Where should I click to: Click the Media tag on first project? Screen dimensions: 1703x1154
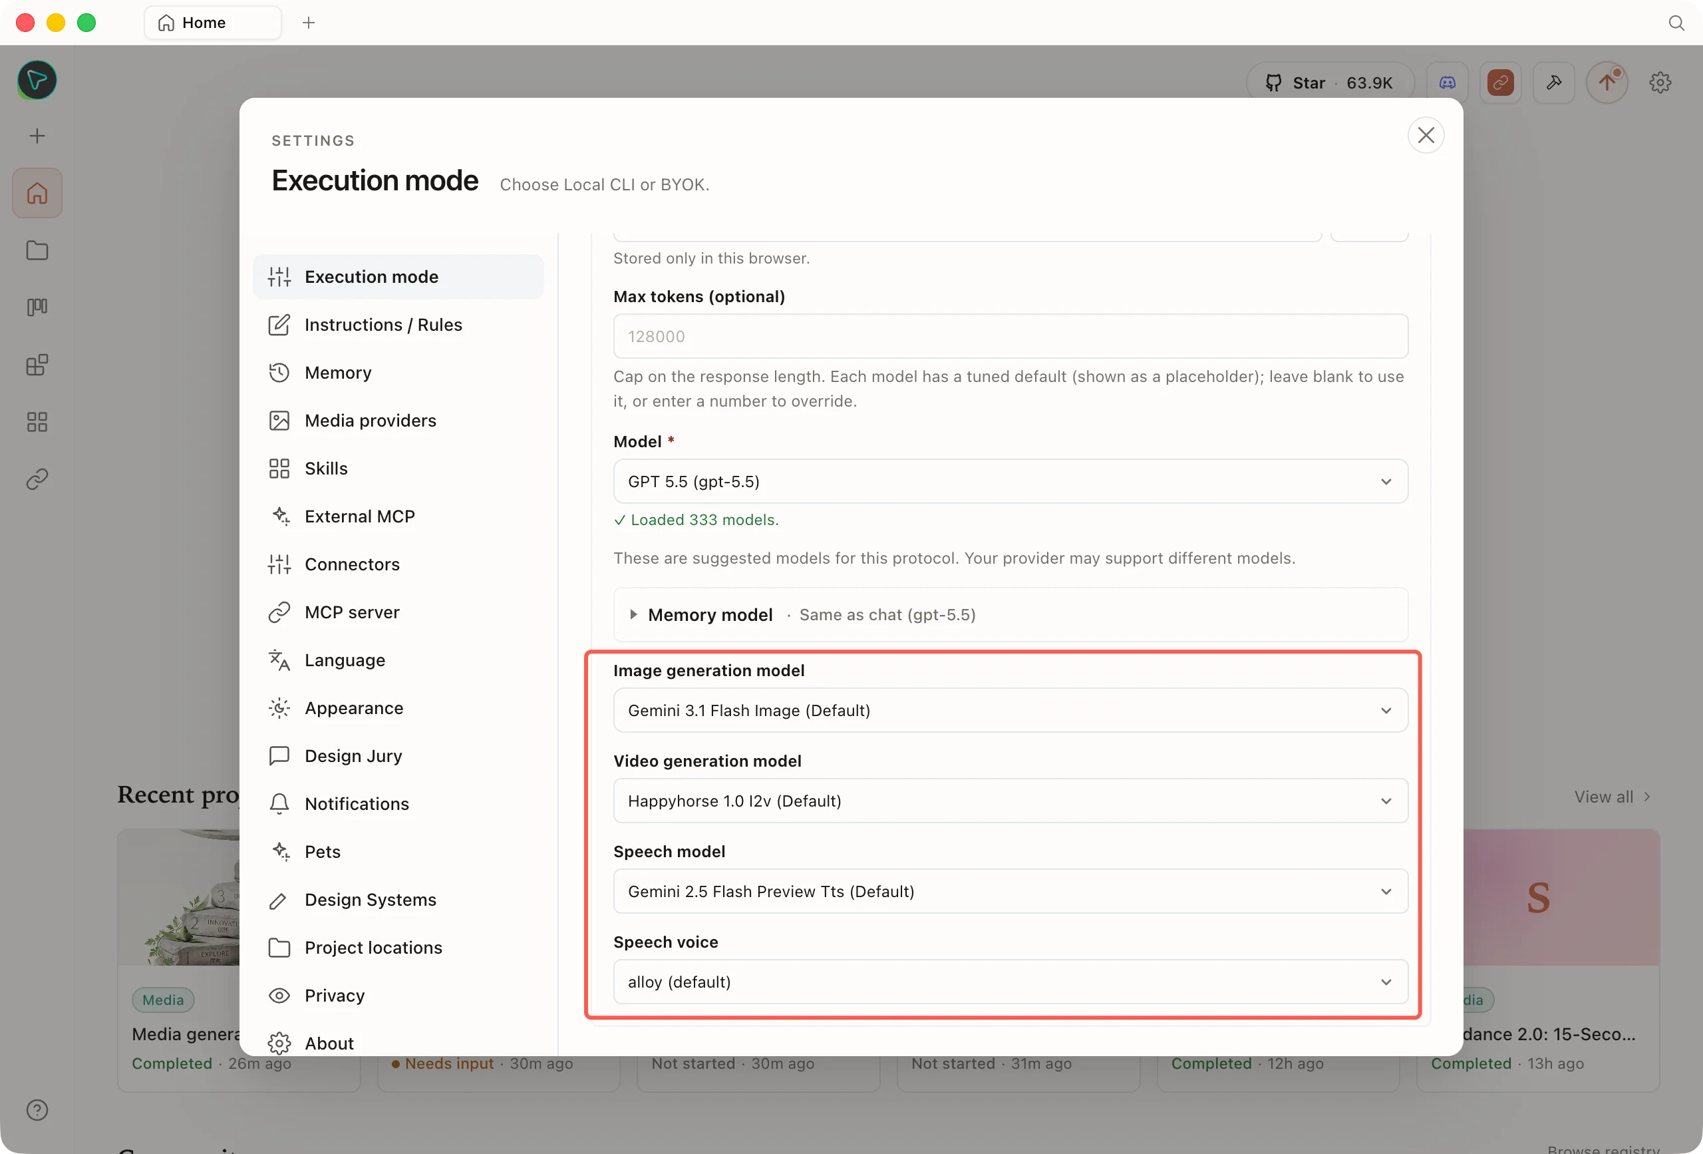coord(163,1000)
